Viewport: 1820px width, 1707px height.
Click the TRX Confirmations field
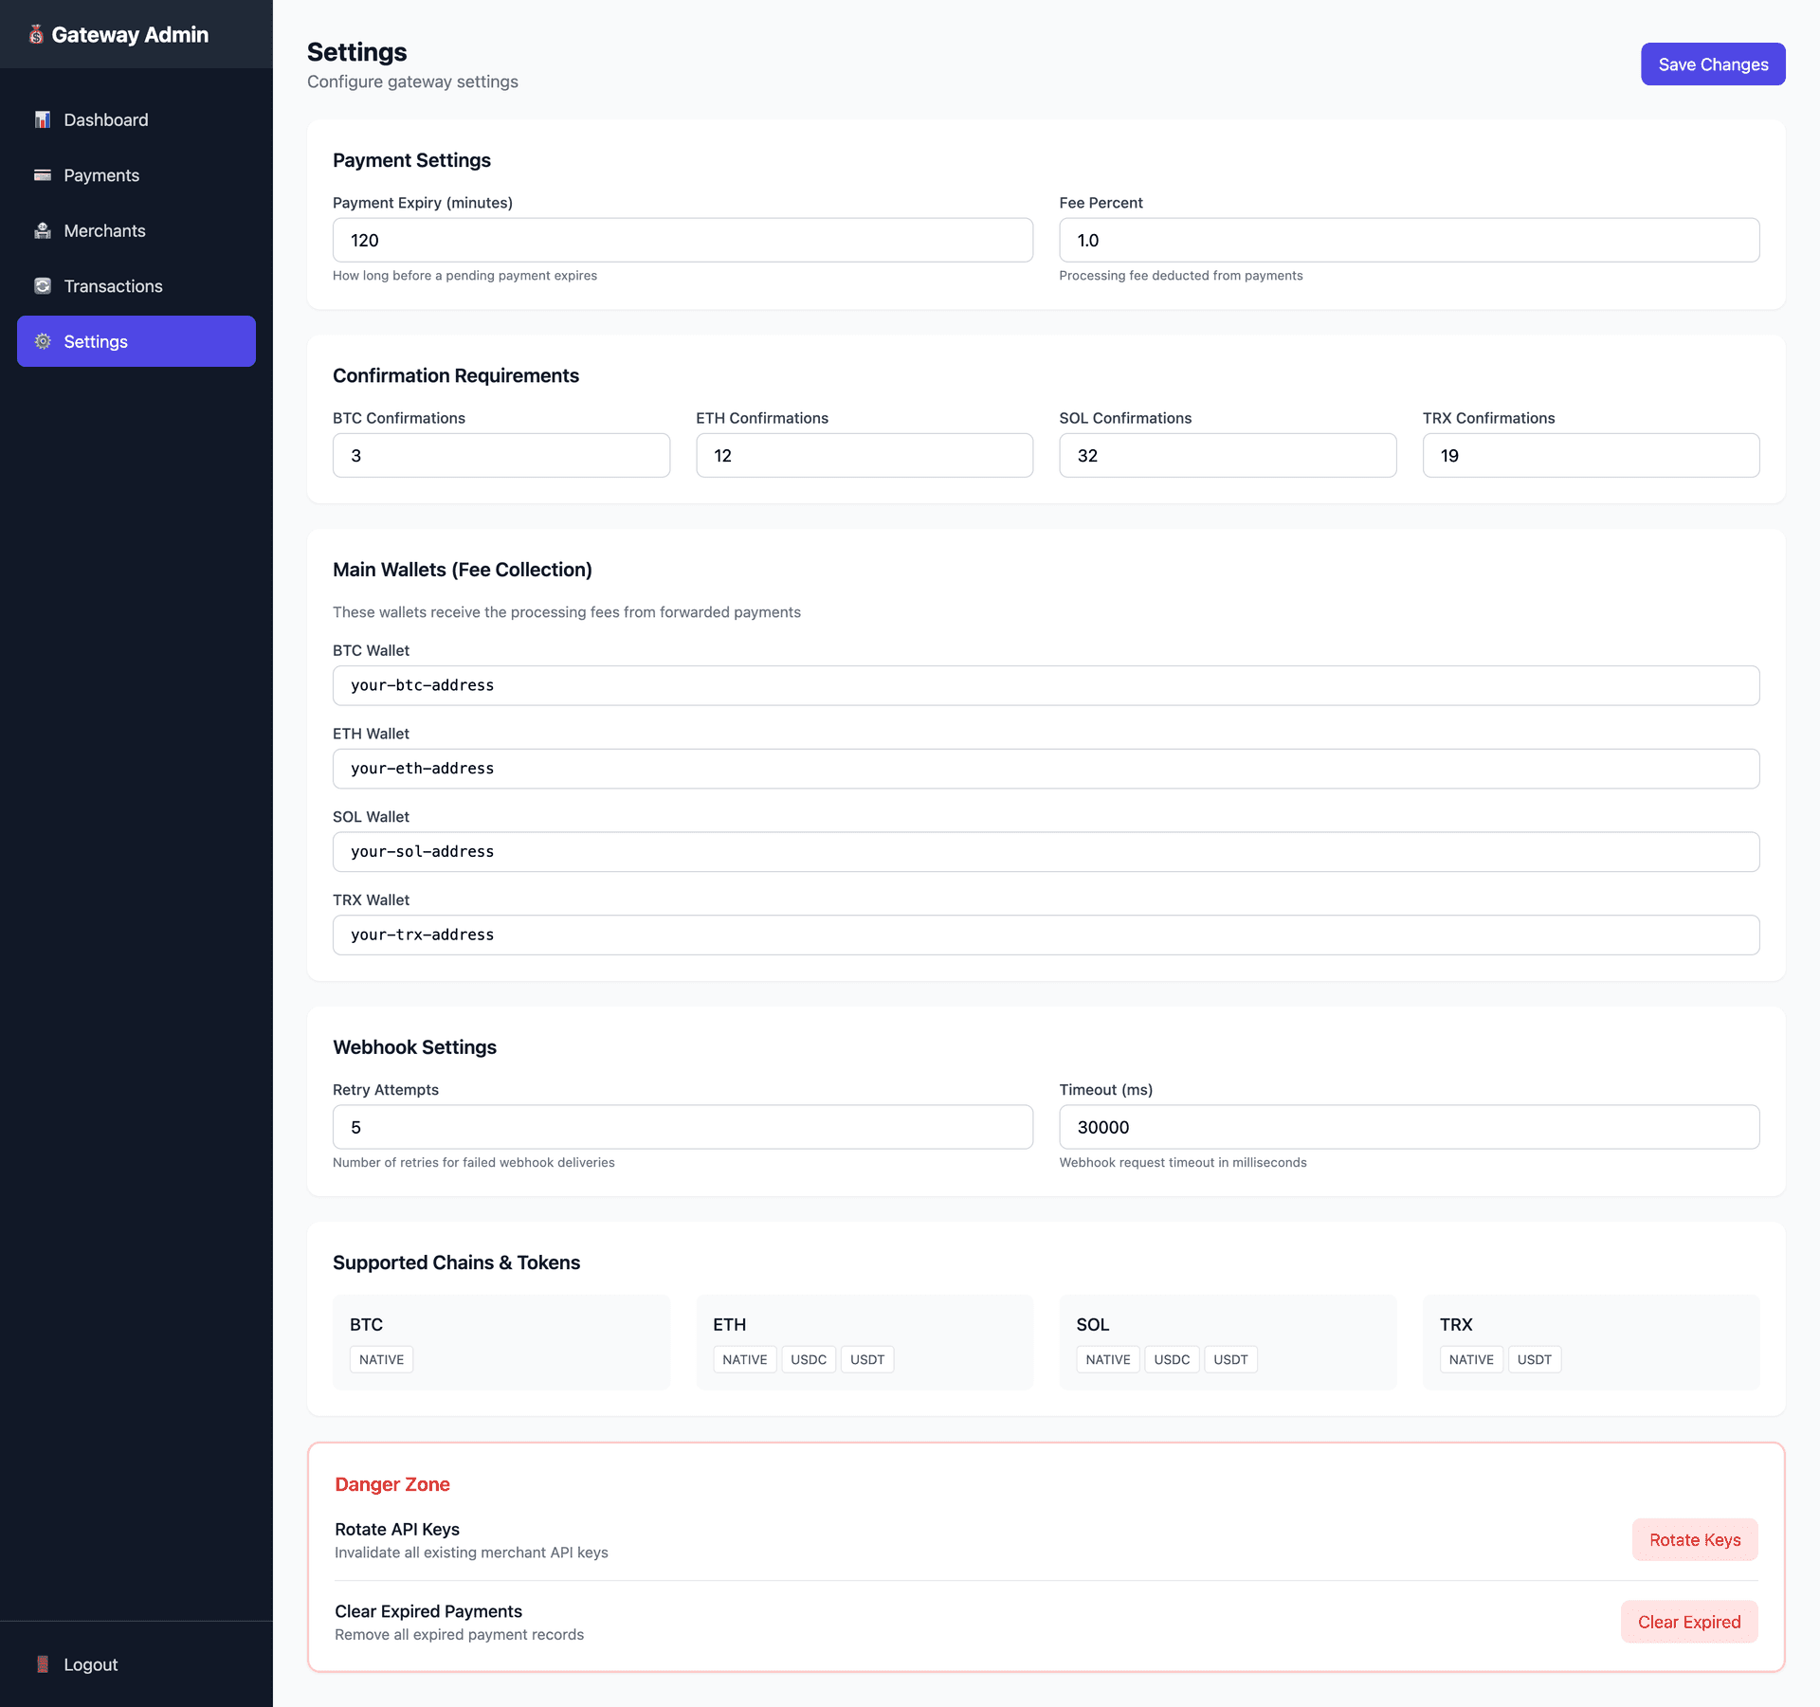[x=1590, y=455]
